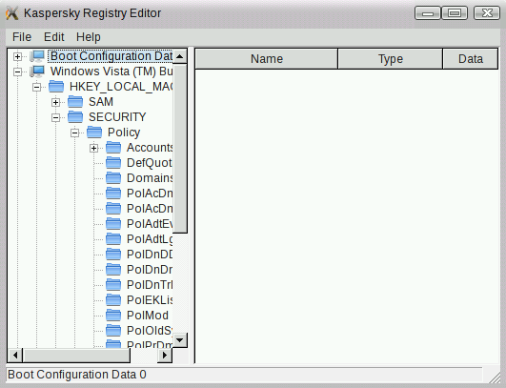Image resolution: width=506 pixels, height=388 pixels.
Task: Collapse the Policy key
Action: (x=74, y=133)
